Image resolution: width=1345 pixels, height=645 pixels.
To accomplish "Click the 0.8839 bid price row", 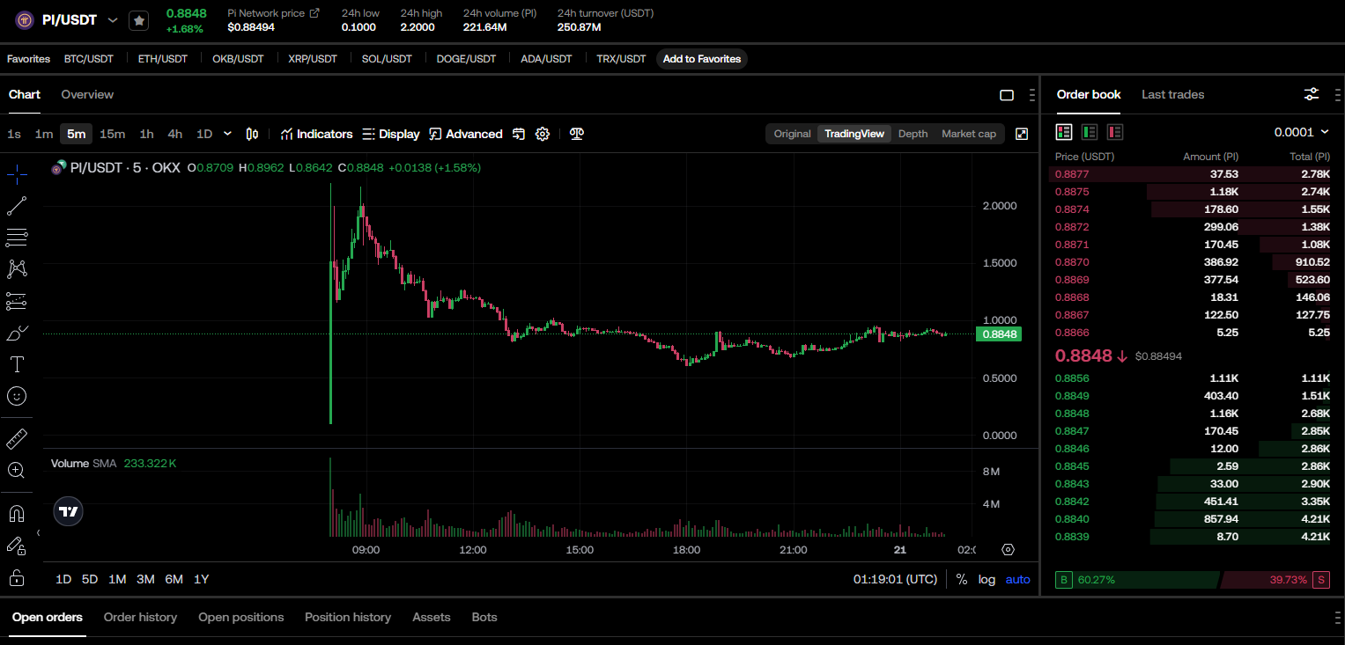I will tap(1193, 537).
